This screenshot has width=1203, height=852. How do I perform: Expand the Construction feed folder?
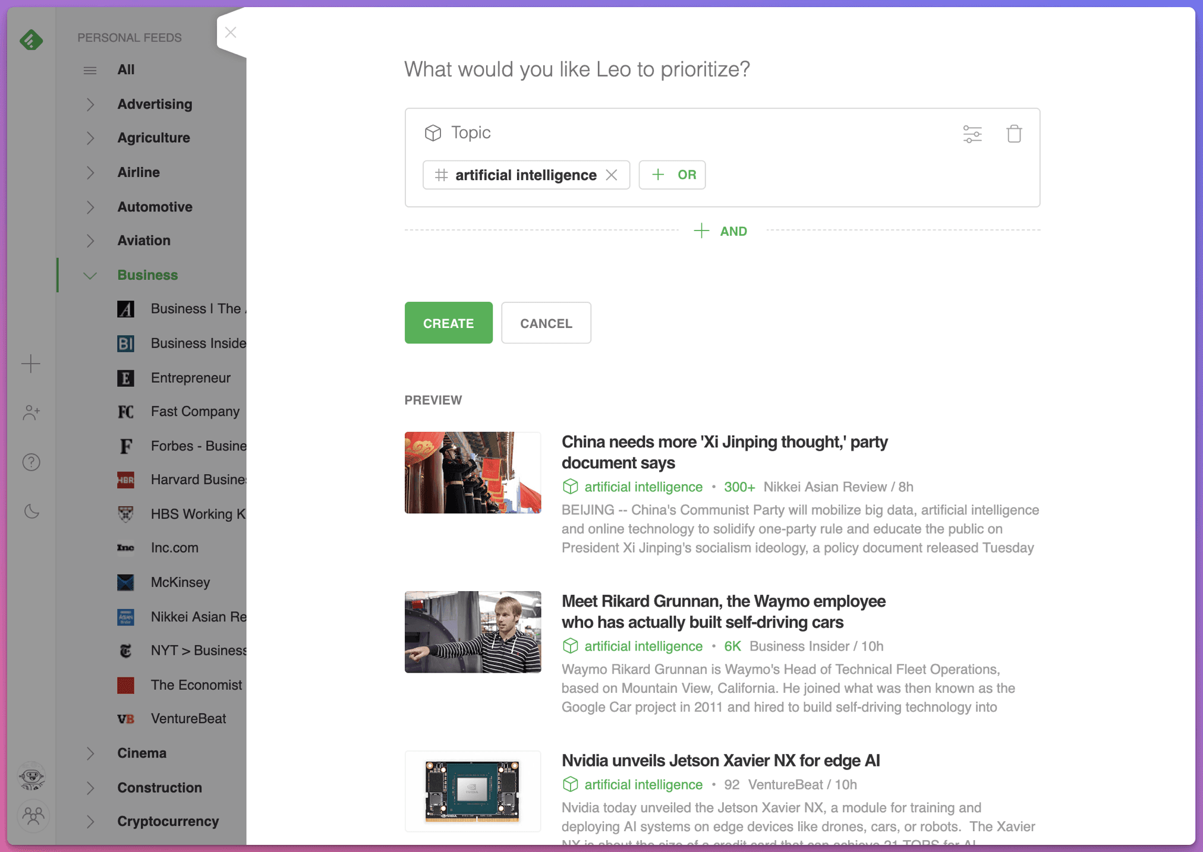click(x=90, y=788)
